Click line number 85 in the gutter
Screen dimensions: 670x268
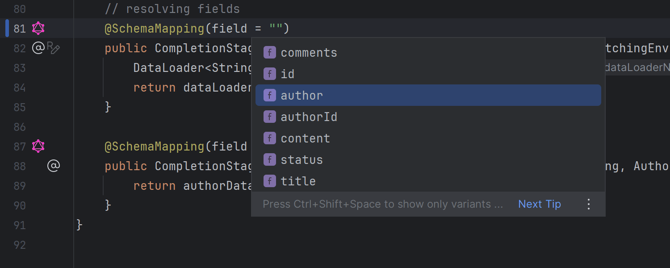click(20, 107)
